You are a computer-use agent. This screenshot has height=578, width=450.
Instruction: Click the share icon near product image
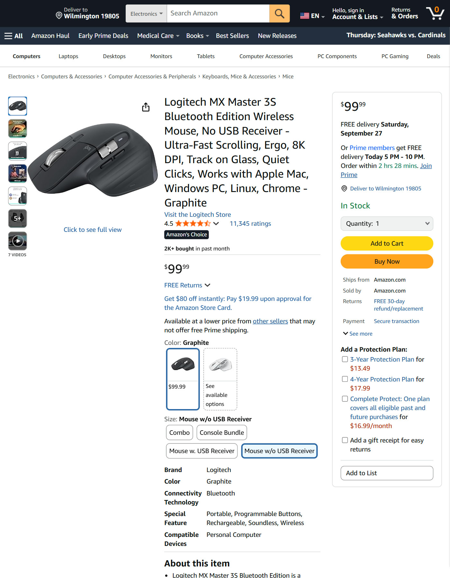tap(146, 107)
